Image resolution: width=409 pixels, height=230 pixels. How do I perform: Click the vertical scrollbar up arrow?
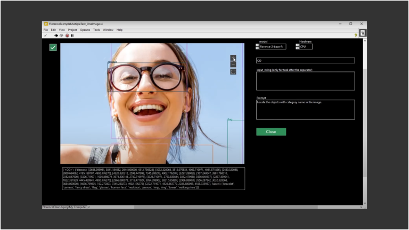[x=365, y=40]
